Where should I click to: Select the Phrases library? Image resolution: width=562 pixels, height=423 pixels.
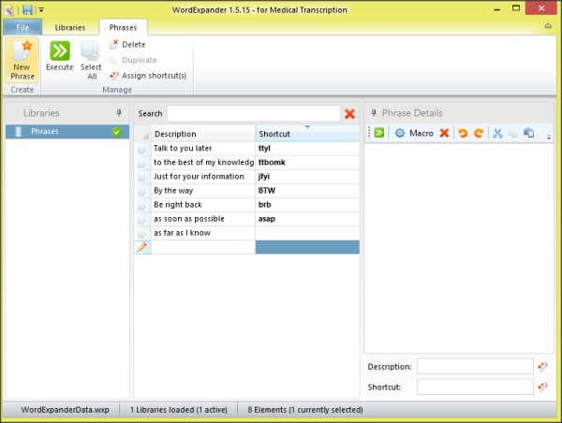pos(67,131)
